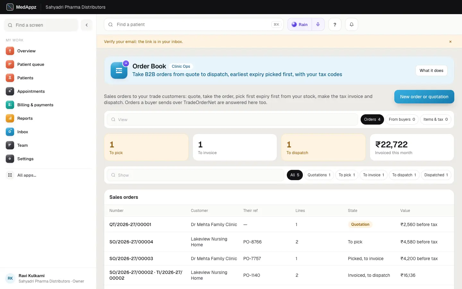Screen dimensions: 462x289
Task: Open the Patient queue icon
Action: [10, 64]
